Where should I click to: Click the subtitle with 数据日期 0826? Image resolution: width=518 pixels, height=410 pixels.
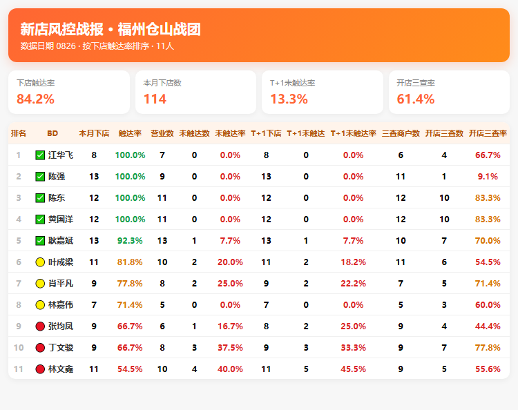pos(97,46)
